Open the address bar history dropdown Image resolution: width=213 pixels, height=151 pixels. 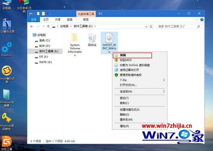pos(146,26)
